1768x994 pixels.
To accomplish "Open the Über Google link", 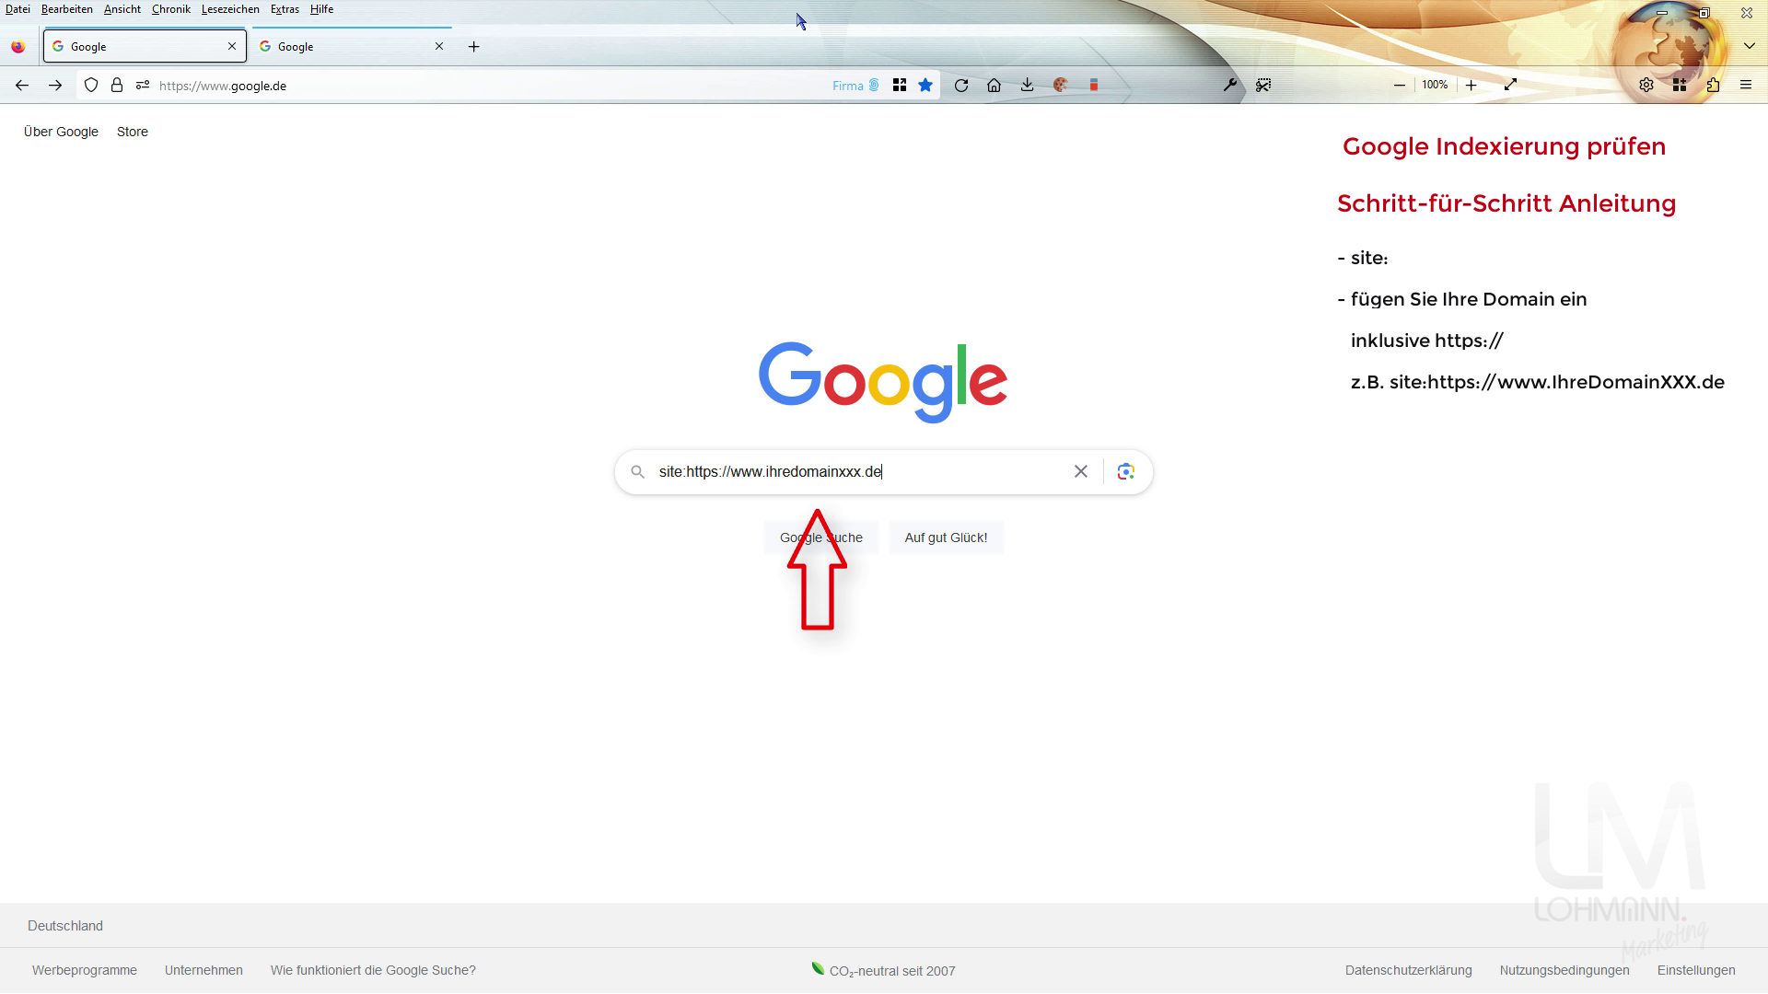I will (61, 132).
